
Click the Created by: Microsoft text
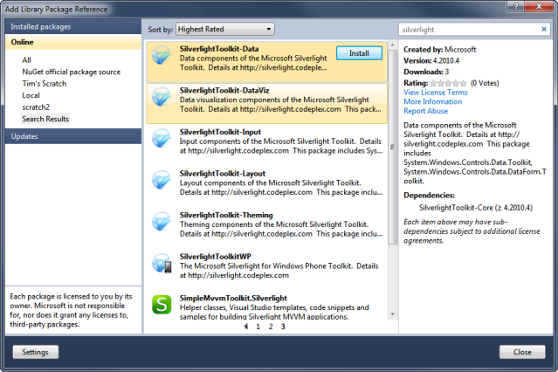click(x=440, y=50)
